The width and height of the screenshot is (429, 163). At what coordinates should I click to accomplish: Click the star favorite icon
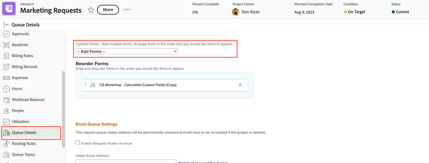tap(91, 10)
